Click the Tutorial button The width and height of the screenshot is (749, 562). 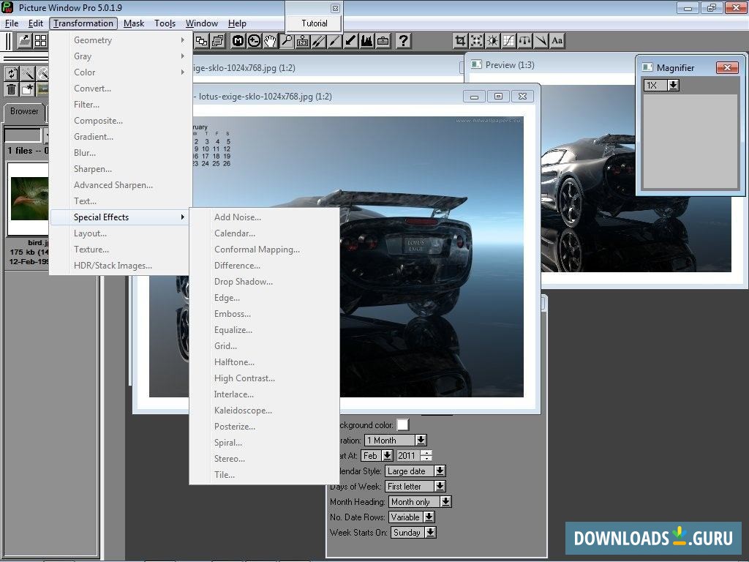click(x=315, y=23)
